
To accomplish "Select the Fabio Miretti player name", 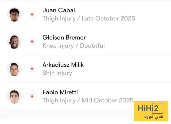I will click(60, 92).
